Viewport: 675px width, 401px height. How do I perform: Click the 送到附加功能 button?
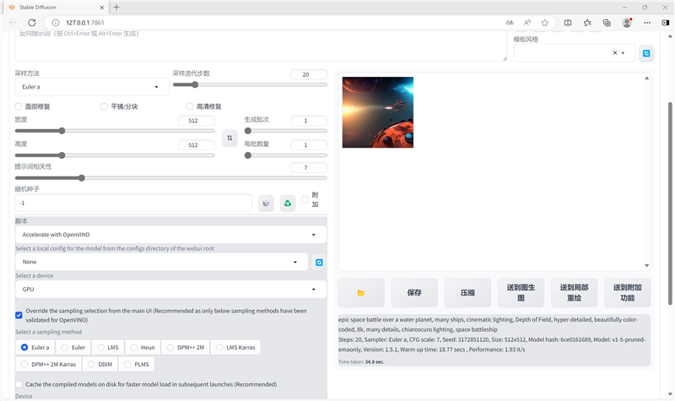pos(628,293)
